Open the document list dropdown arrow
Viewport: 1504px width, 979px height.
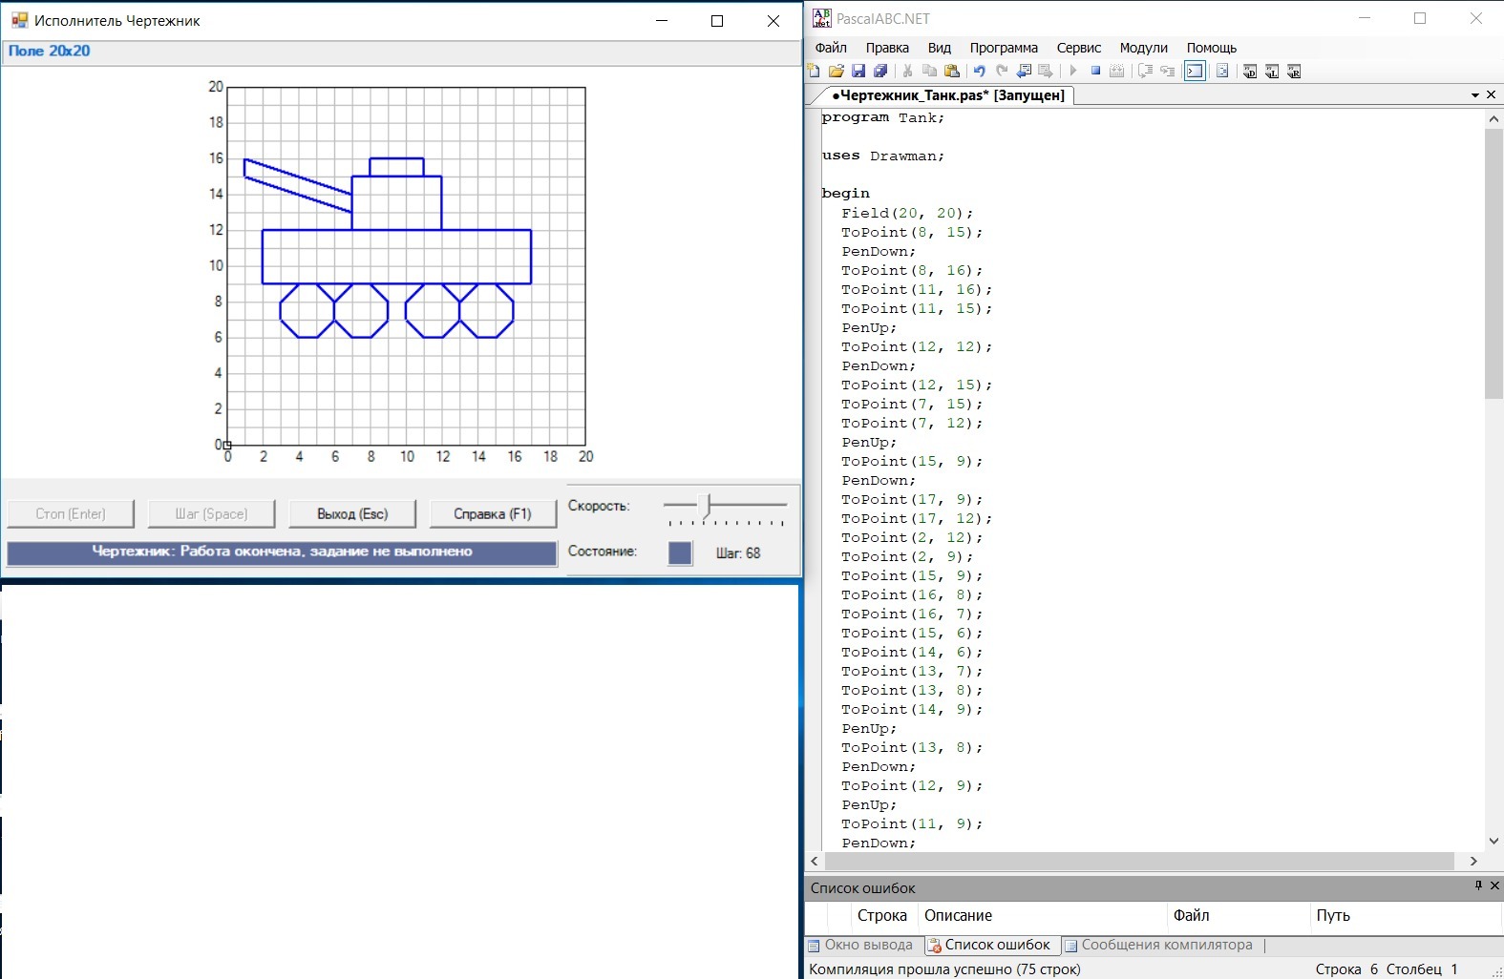(x=1475, y=95)
